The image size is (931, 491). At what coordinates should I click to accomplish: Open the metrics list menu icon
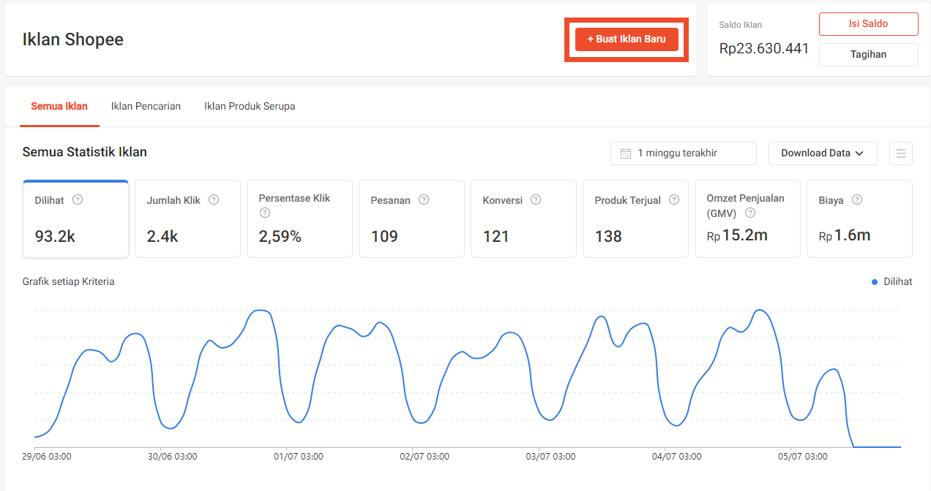pos(901,153)
